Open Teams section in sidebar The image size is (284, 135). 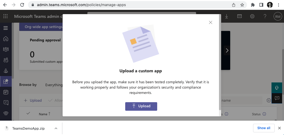pos(6,49)
